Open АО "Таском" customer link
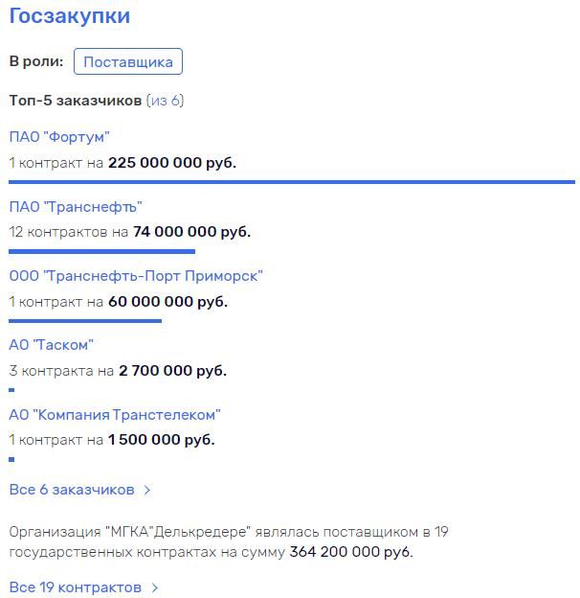The width and height of the screenshot is (580, 598). (51, 345)
